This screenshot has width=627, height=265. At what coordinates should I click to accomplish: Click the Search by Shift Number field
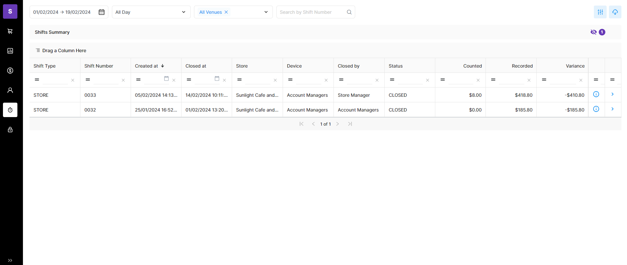click(312, 12)
